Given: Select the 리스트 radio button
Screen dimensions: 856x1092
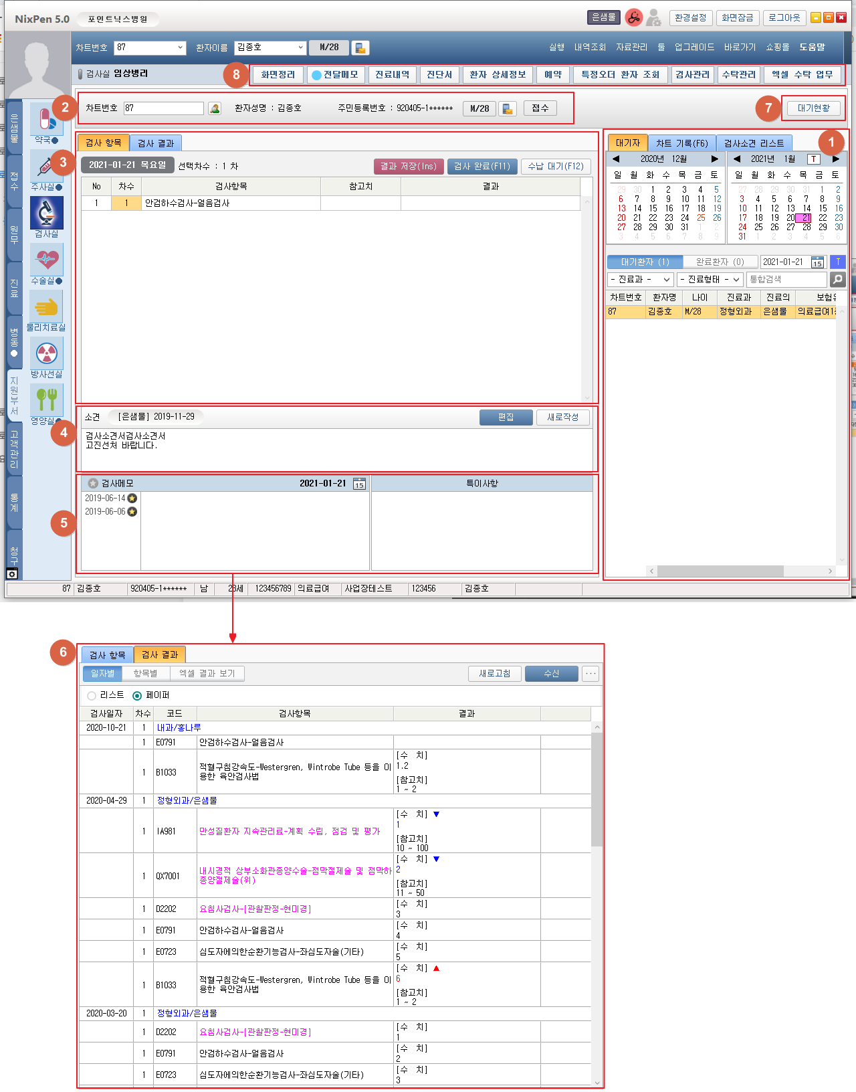Looking at the screenshot, I should click(92, 696).
